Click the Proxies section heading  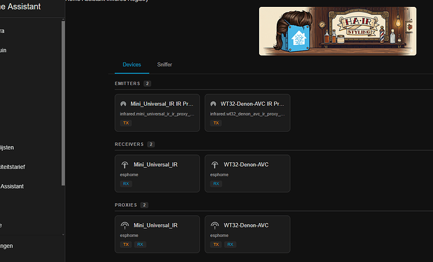click(126, 205)
